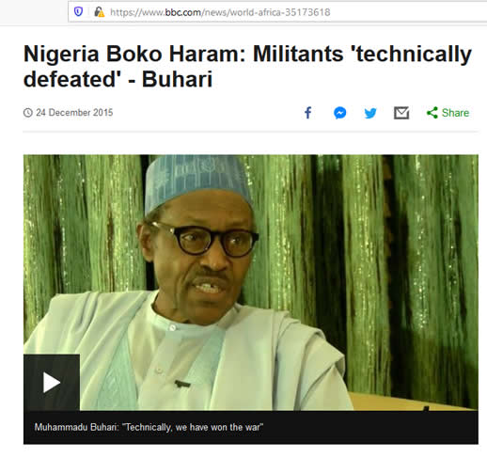Click the 'technically' word in headline
This screenshot has width=487, height=458.
click(x=412, y=55)
